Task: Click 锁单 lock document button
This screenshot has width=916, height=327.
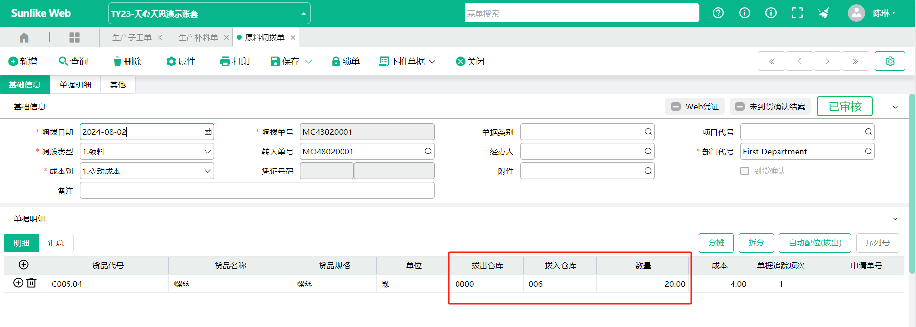Action: pos(346,61)
